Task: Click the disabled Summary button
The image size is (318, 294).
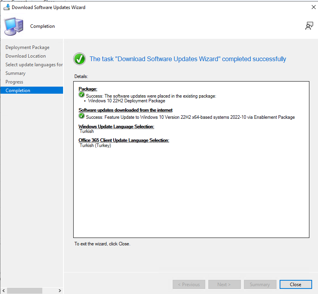Action: [x=260, y=285]
